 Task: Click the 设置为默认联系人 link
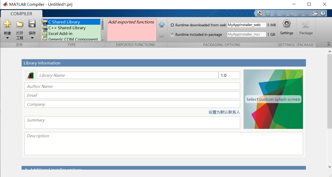tap(224, 112)
